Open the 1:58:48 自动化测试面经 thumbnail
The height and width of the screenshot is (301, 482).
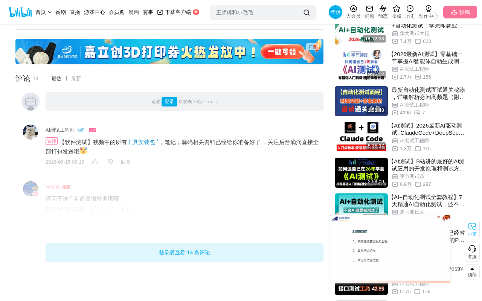(361, 101)
